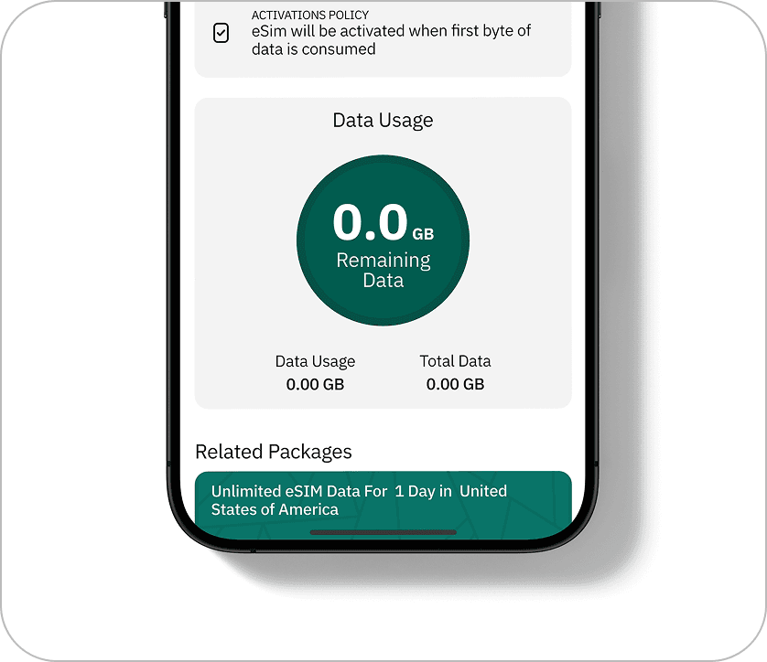Tap the 0.00 GB value under Total Data
Screen dimensions: 767x662
click(x=455, y=384)
